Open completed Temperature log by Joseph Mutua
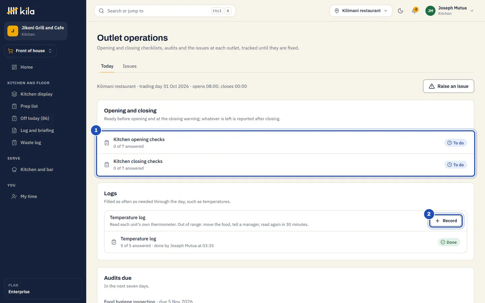Image resolution: width=485 pixels, height=303 pixels. point(286,242)
